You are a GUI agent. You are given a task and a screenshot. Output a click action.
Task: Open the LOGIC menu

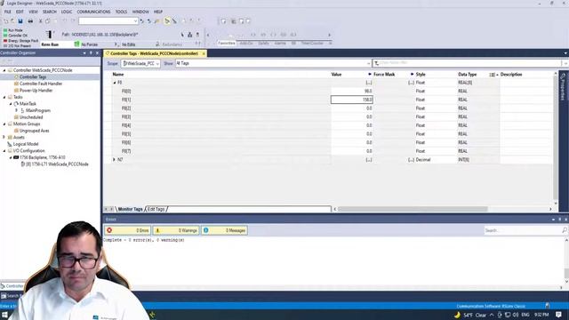tap(67, 12)
